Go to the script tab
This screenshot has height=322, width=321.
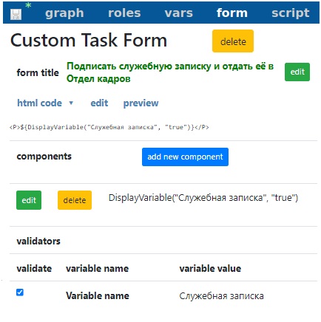(x=290, y=13)
